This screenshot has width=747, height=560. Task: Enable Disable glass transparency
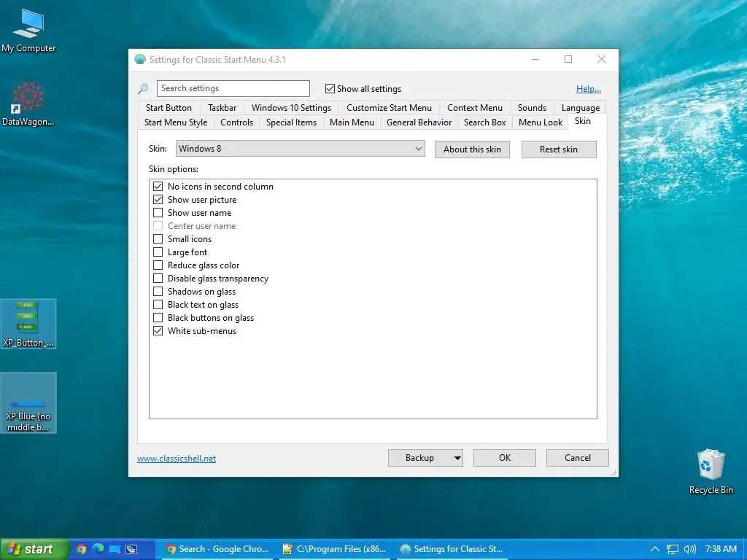[x=158, y=278]
